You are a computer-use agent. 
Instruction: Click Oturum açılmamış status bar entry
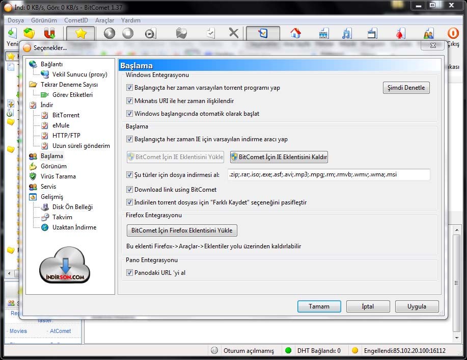pos(249,351)
